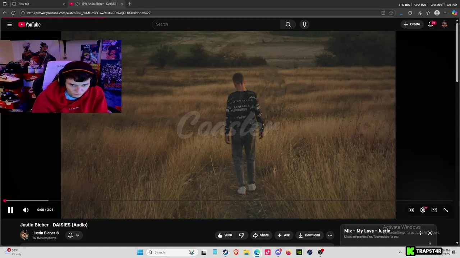Download the video
The width and height of the screenshot is (460, 258).
coord(309,235)
